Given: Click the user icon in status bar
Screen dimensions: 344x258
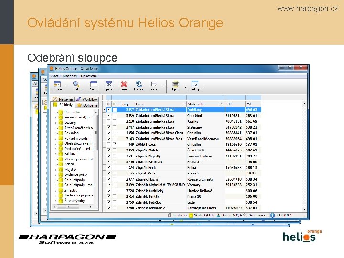Looking at the screenshot, I should [218, 215].
